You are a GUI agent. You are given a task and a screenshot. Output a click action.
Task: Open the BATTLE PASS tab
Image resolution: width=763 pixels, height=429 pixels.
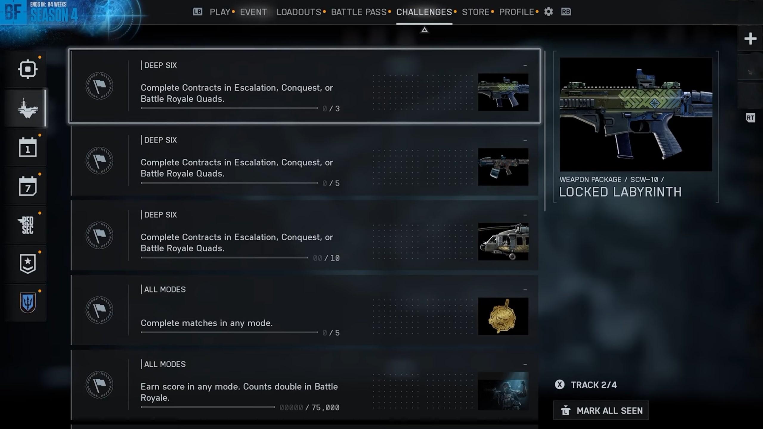pyautogui.click(x=359, y=12)
